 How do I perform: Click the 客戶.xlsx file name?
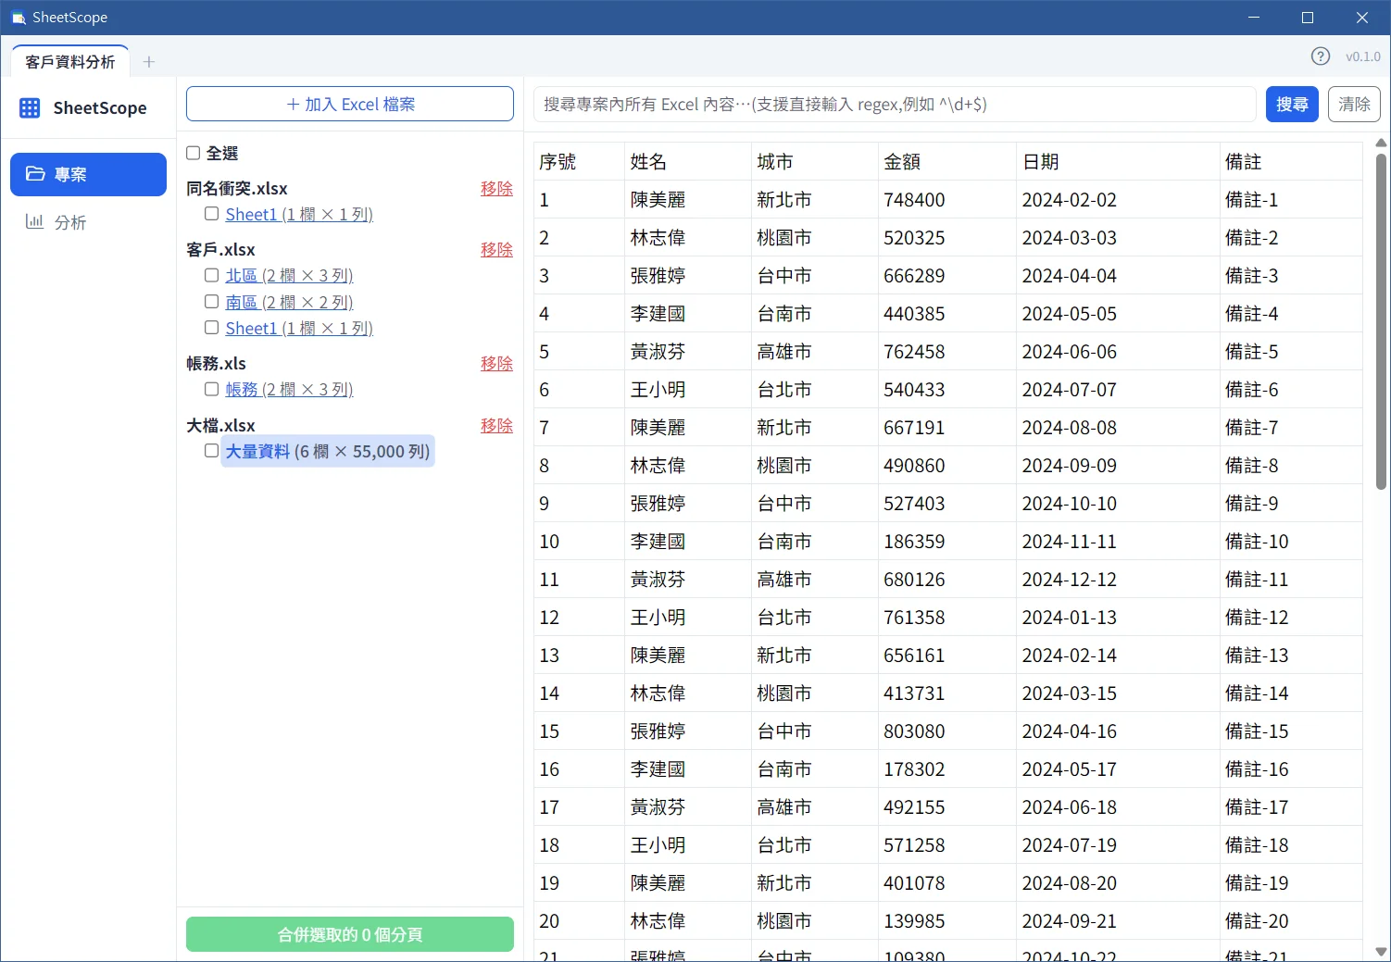pyautogui.click(x=220, y=249)
